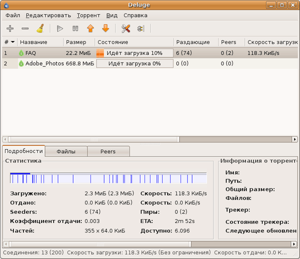Sort by the Состояние column header
This screenshot has width=300, height=259.
pyautogui.click(x=134, y=42)
